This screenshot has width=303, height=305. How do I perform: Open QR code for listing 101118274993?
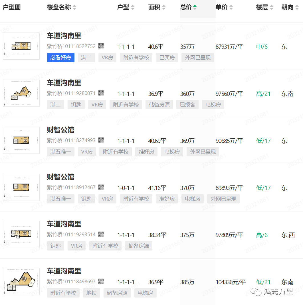point(101,140)
